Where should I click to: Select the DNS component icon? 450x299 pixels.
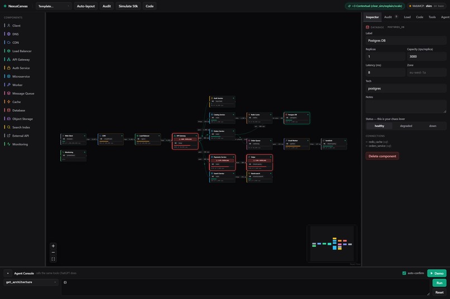(x=8, y=34)
